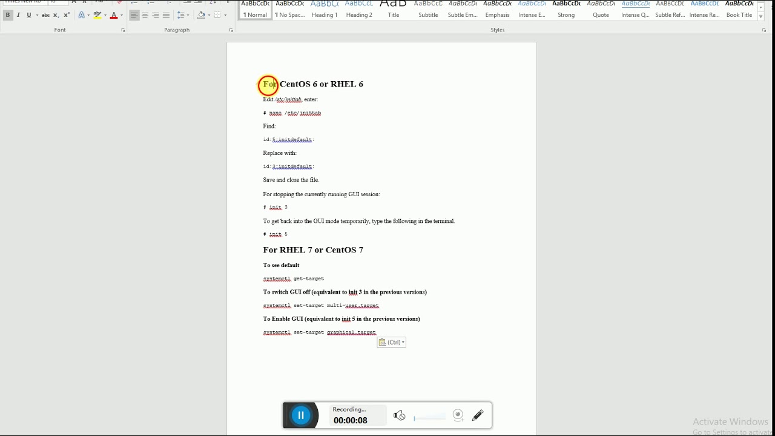The image size is (775, 436).
Task: Toggle Subscript formatting
Action: (x=56, y=15)
